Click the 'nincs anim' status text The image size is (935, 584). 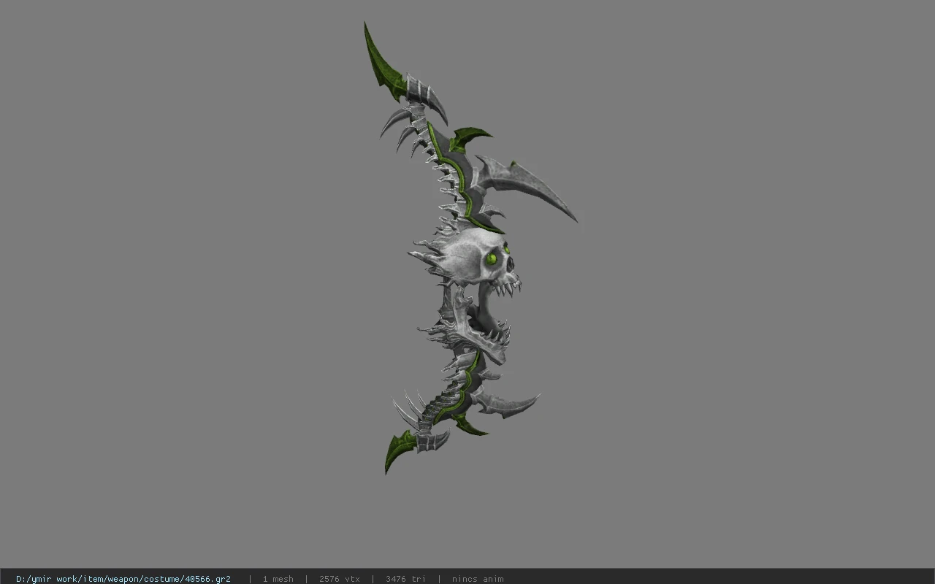click(x=478, y=579)
